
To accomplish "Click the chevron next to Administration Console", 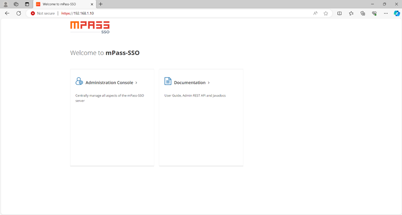I will pyautogui.click(x=136, y=83).
